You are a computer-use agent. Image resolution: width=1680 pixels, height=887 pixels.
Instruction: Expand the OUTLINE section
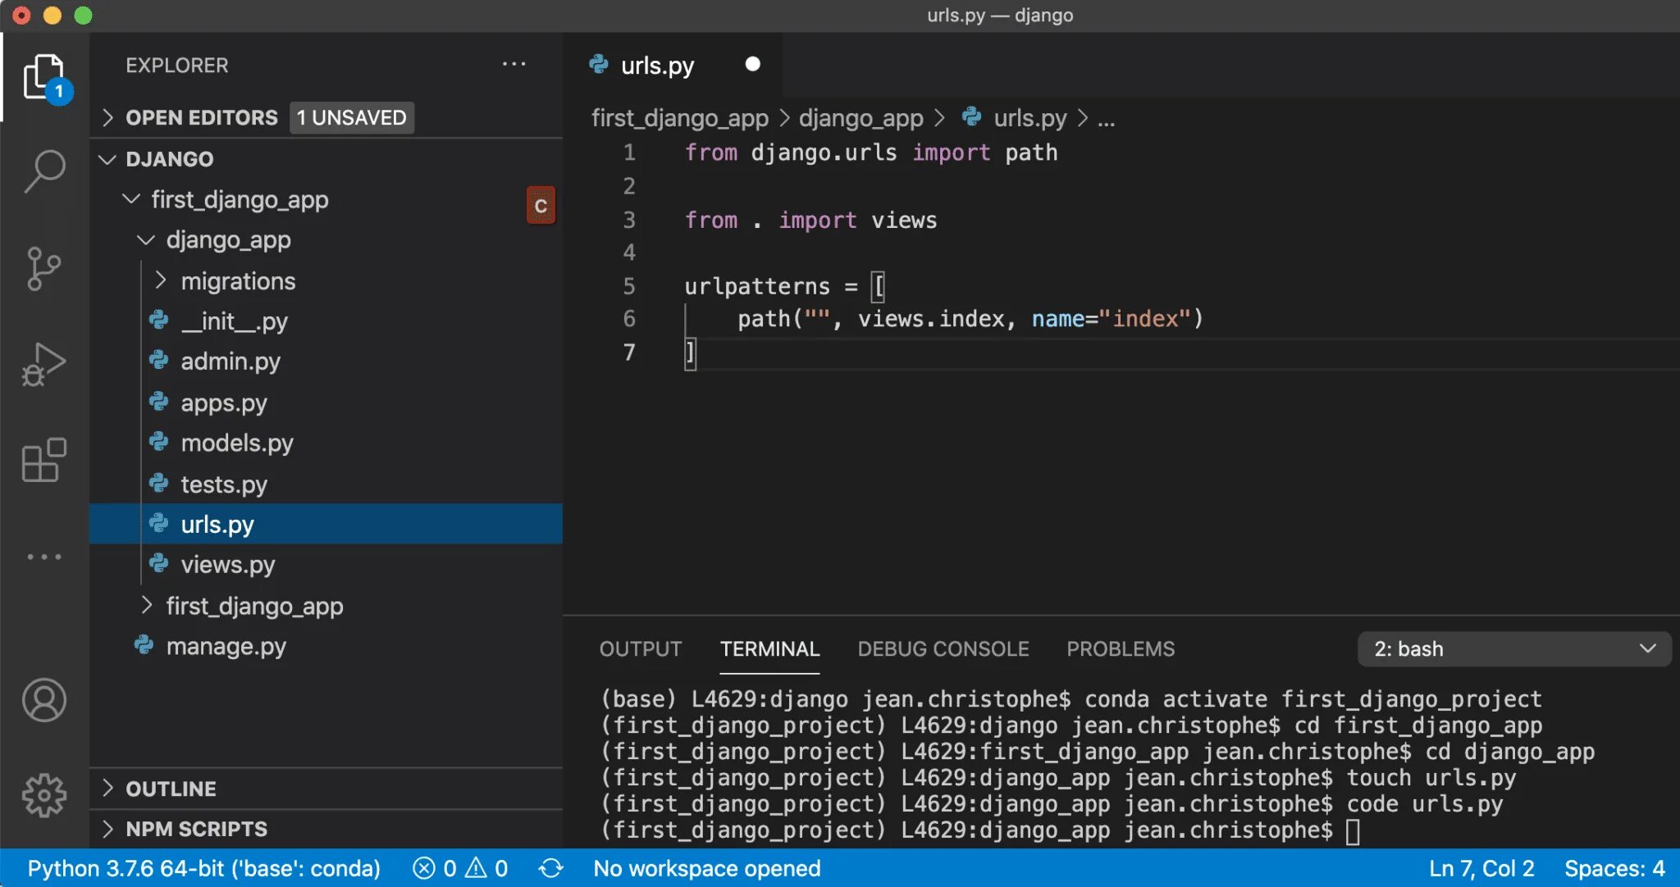click(x=171, y=789)
